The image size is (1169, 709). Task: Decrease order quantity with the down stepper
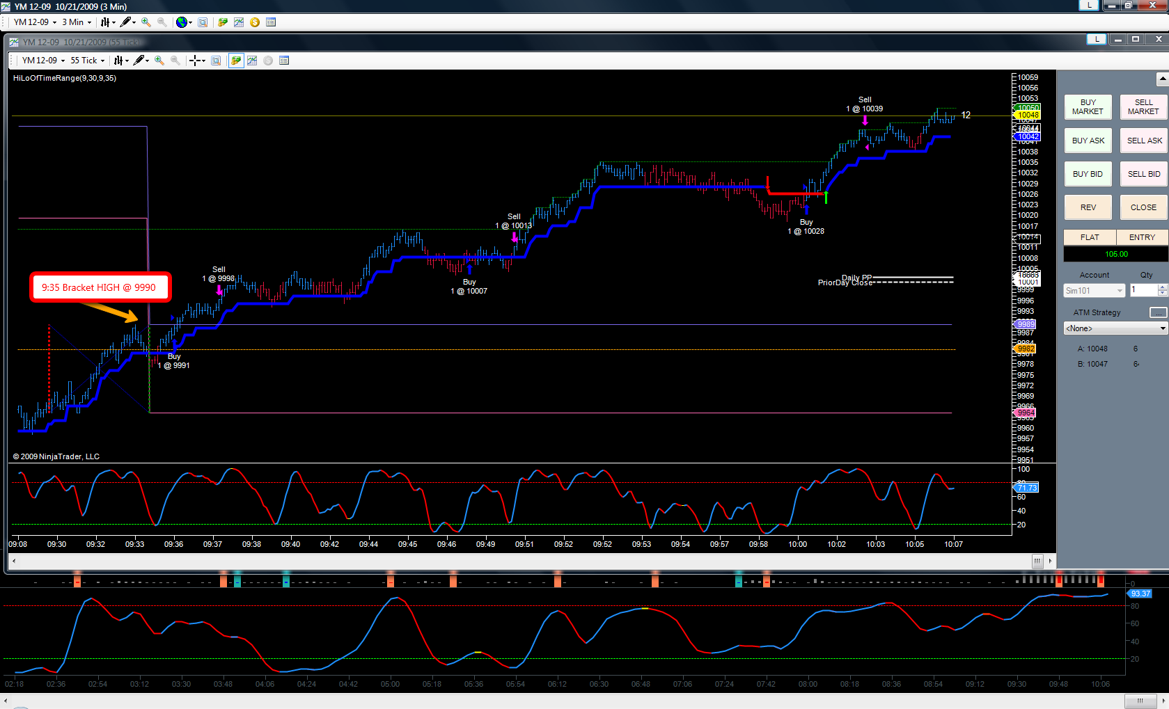(x=1162, y=294)
